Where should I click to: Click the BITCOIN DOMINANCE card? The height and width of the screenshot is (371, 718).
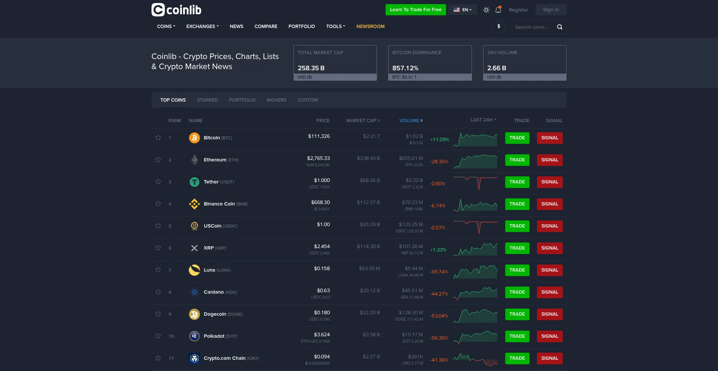click(x=430, y=63)
